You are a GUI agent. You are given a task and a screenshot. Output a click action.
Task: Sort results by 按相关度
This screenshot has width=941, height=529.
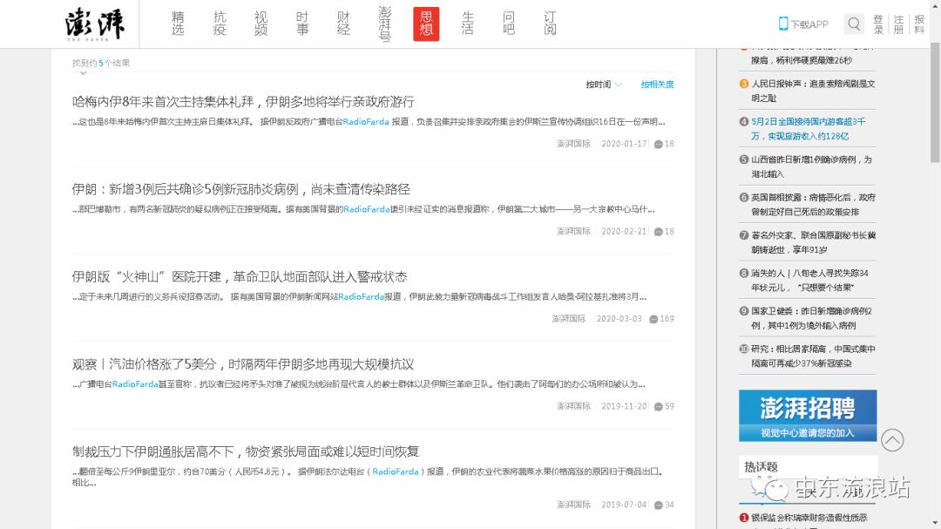[657, 85]
